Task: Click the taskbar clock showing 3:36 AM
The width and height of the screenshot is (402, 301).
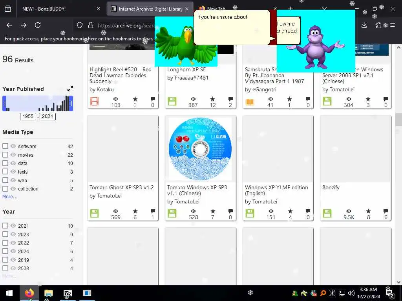Action: pyautogui.click(x=368, y=293)
